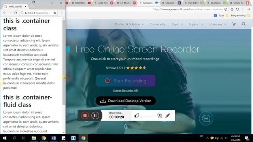This screenshot has height=142, width=253.
Task: Click the profile avatar icon in left window
Action: tap(34, 2)
